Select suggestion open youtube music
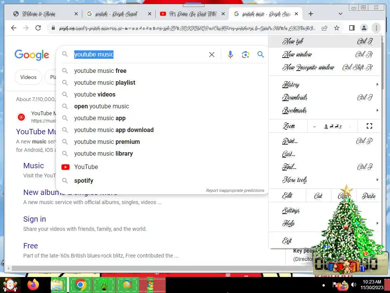 coord(101,106)
